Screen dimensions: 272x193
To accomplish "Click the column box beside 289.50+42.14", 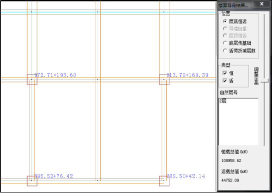I will tap(164, 181).
